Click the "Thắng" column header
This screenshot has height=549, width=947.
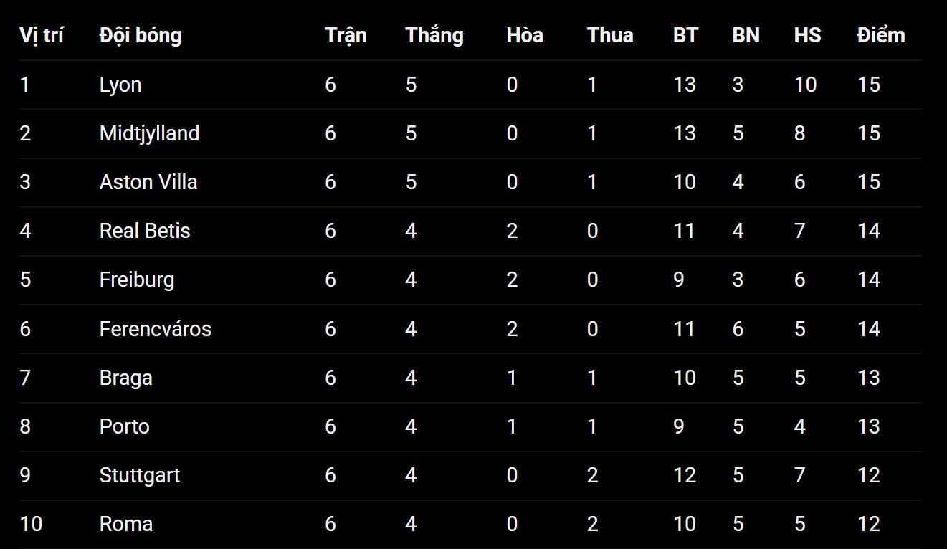[434, 35]
